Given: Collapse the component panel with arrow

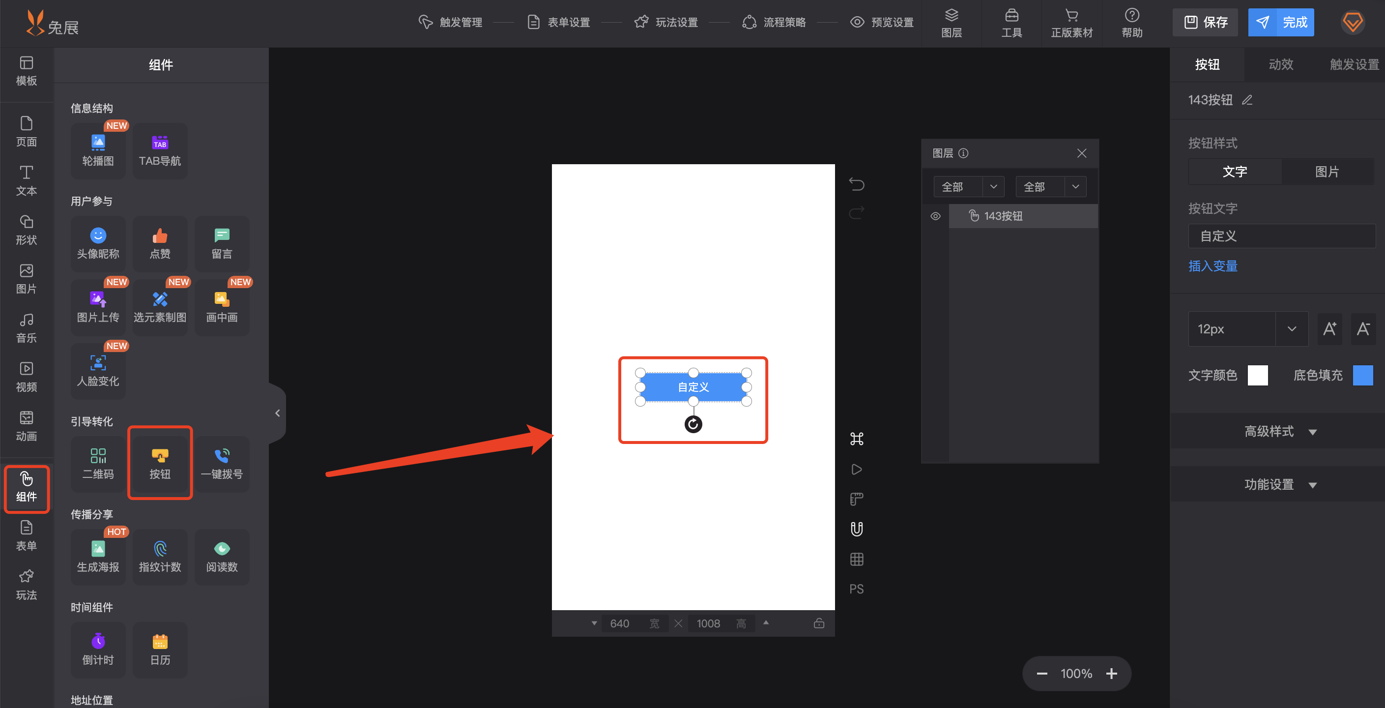Looking at the screenshot, I should point(277,413).
